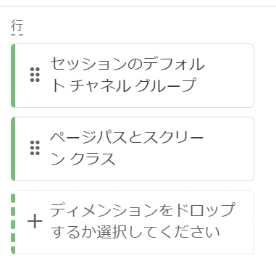Viewport: 276px width, 266px height.
Task: Click the plus icon to add a dimension
Action: click(35, 221)
